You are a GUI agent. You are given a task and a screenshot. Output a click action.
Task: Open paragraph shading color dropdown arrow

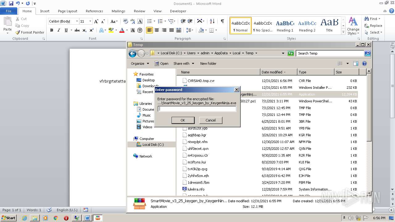click(x=206, y=30)
